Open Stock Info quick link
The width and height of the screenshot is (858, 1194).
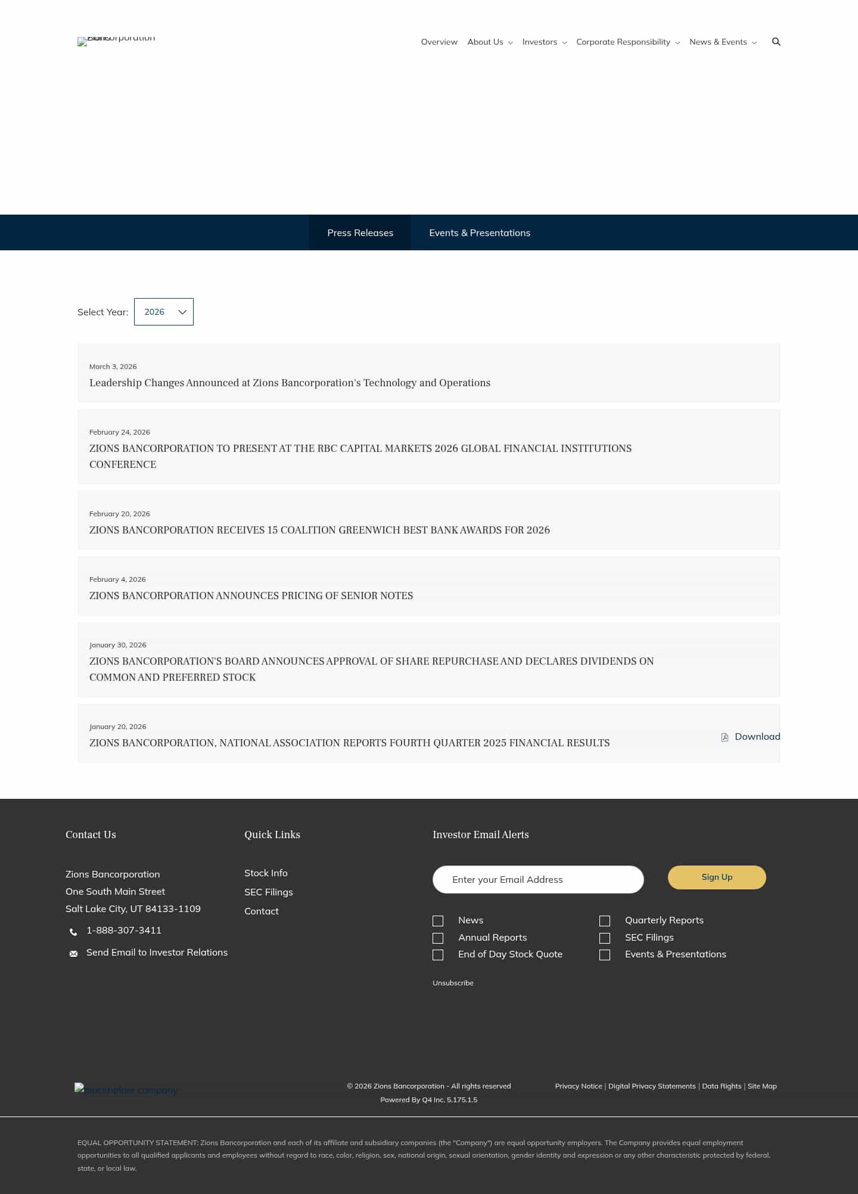[x=266, y=873]
